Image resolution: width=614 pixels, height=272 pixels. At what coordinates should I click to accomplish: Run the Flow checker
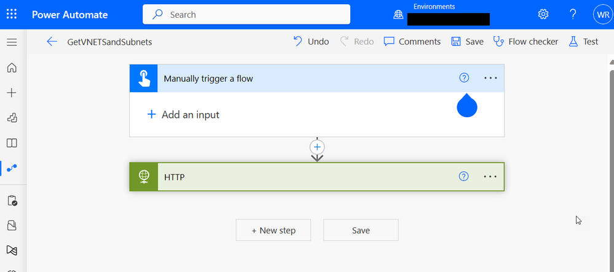[525, 42]
